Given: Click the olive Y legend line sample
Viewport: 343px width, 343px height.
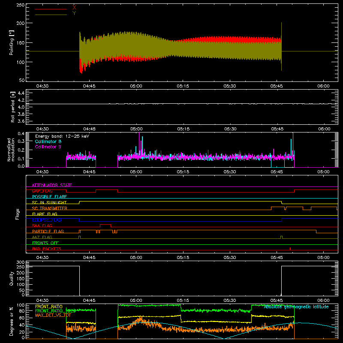Looking at the screenshot, I should point(51,15).
